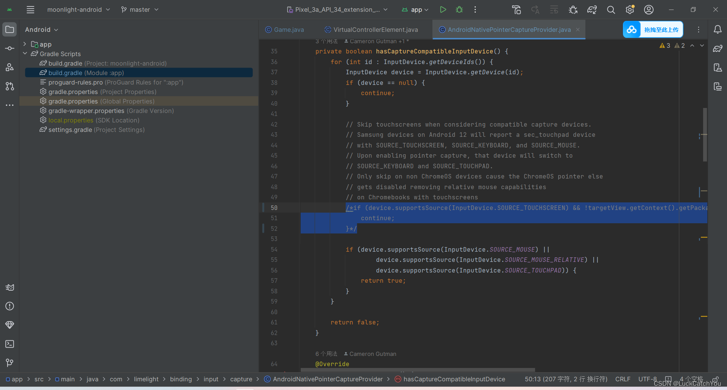This screenshot has height=390, width=727.
Task: Open the Logcat tool window
Action: click(10, 287)
